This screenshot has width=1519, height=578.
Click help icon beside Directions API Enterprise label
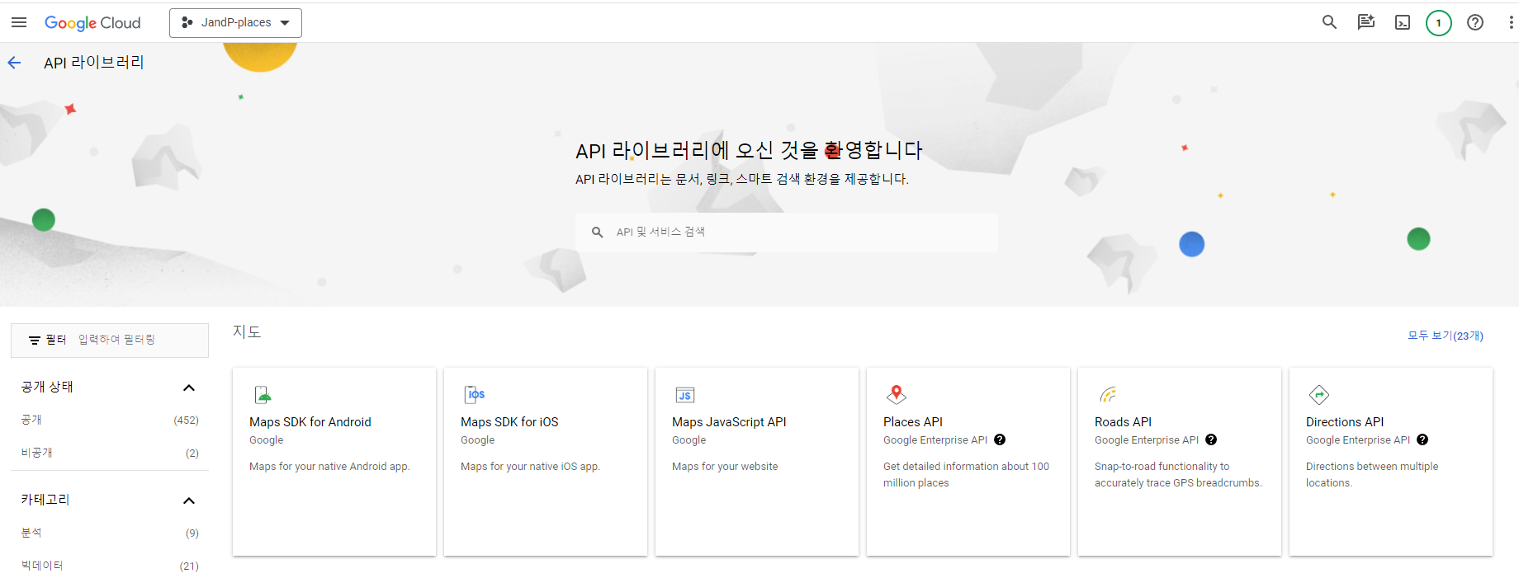click(x=1422, y=439)
